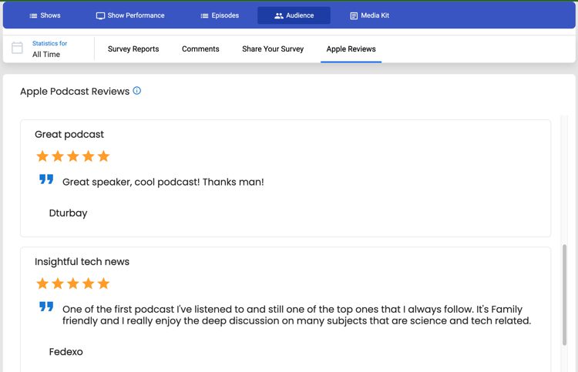
Task: Click the Media Kit document icon
Action: point(354,15)
